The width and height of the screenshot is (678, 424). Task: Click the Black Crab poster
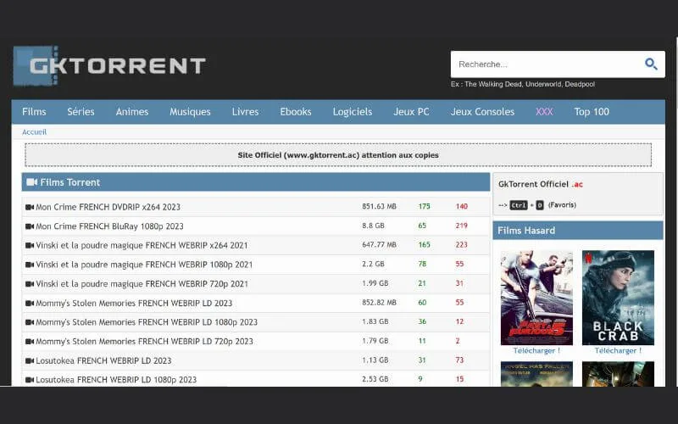pos(618,298)
